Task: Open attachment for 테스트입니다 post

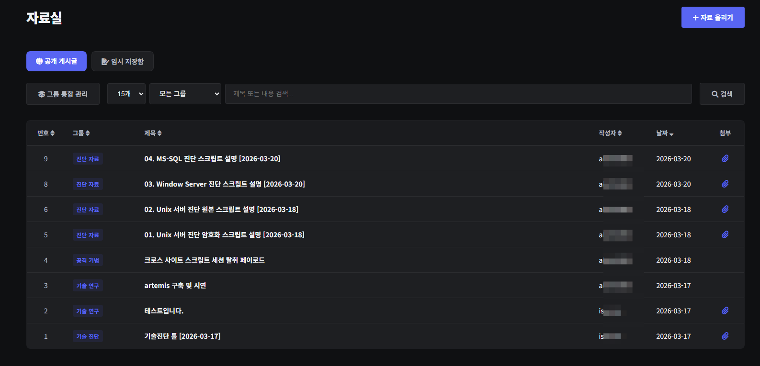Action: click(725, 311)
